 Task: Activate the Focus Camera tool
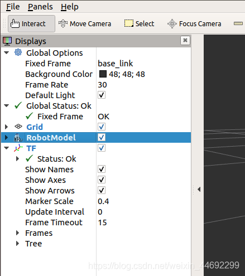tap(194, 24)
